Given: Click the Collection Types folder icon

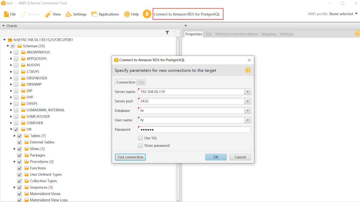Looking at the screenshot, I should tap(27, 181).
